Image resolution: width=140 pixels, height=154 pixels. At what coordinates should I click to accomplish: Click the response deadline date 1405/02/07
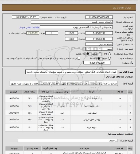point(99,33)
